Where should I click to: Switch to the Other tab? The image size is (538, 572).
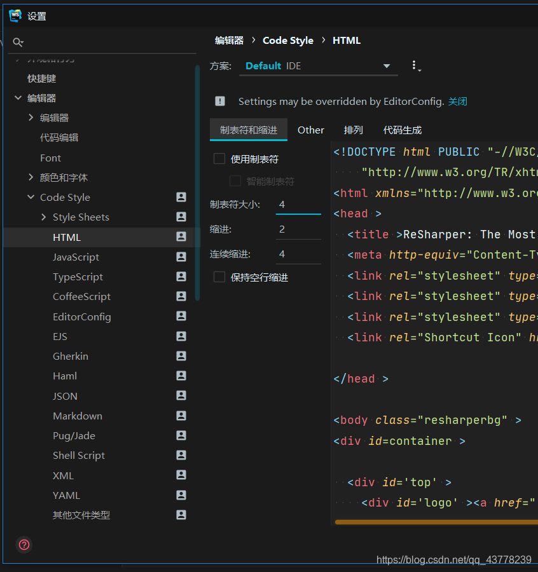tap(310, 130)
